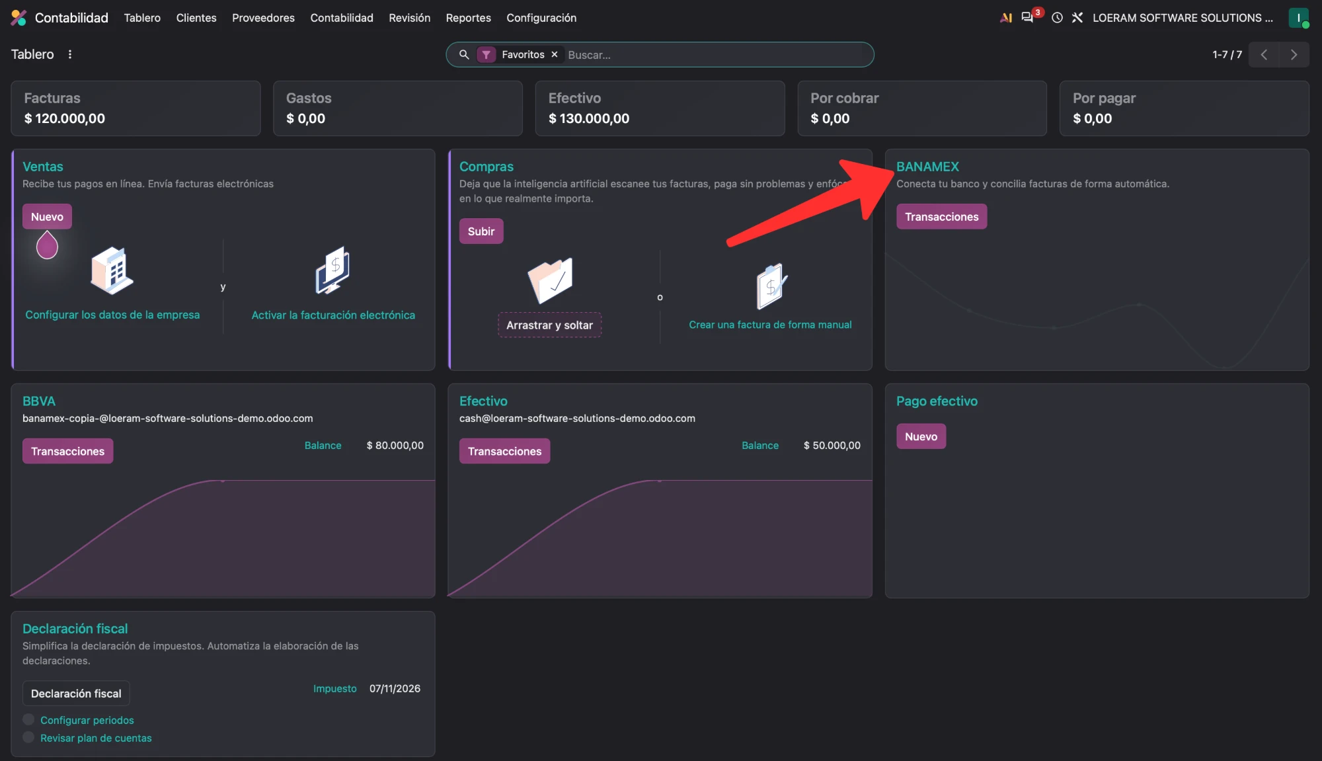The image size is (1322, 761).
Task: Open the Configuración menu
Action: tap(541, 18)
